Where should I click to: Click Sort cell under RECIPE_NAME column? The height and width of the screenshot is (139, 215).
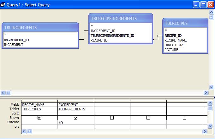[39, 113]
